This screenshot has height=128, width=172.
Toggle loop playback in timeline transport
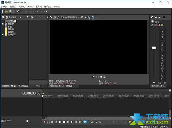(48, 122)
